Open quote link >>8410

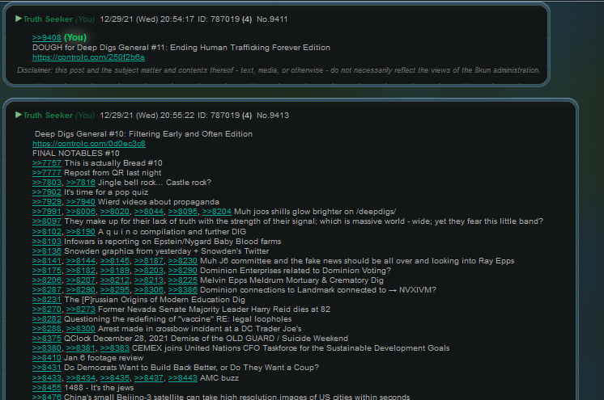click(47, 358)
